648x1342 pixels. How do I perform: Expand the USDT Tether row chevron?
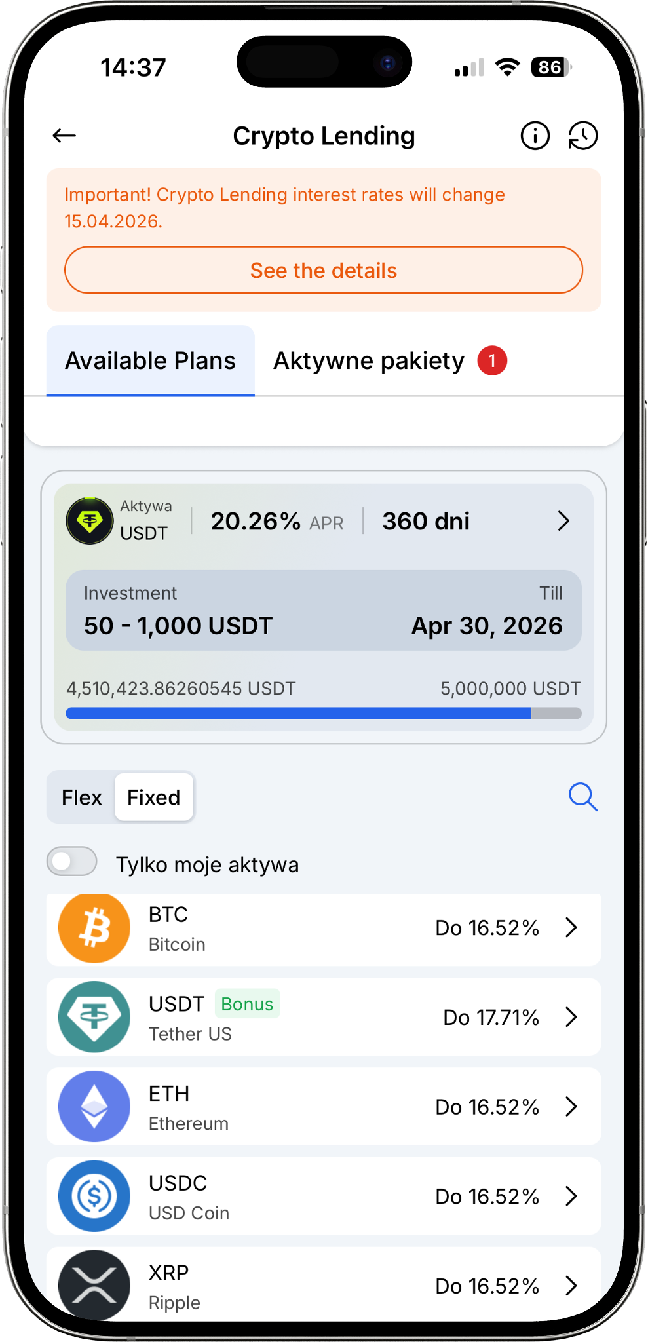coord(571,1017)
